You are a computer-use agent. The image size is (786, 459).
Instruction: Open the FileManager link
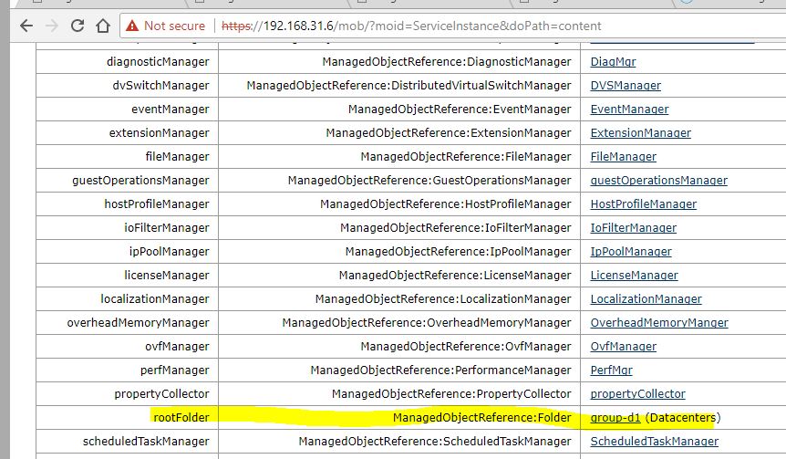coord(623,157)
